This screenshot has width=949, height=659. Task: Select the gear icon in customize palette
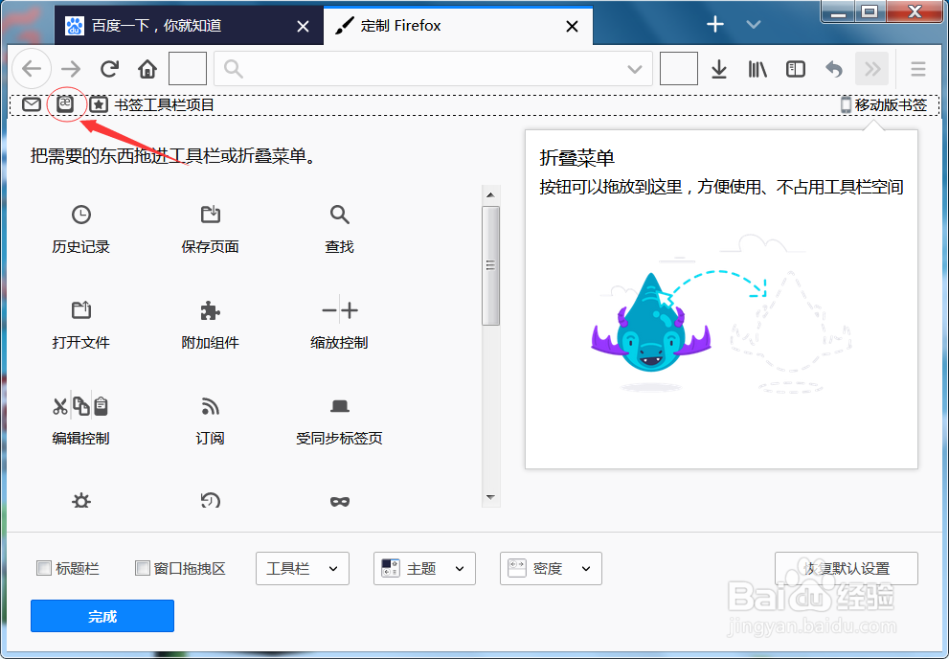(81, 500)
